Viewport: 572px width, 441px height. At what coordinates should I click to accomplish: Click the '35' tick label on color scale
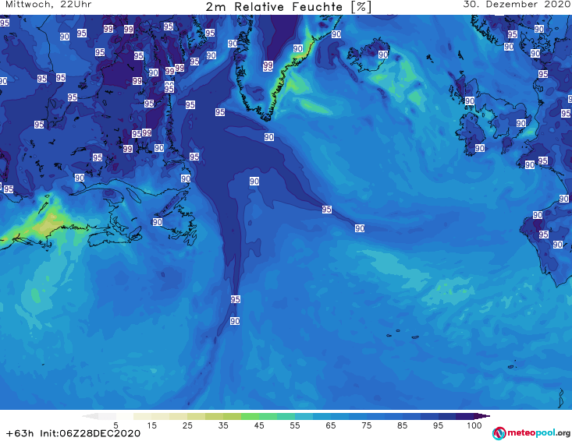[x=223, y=425]
